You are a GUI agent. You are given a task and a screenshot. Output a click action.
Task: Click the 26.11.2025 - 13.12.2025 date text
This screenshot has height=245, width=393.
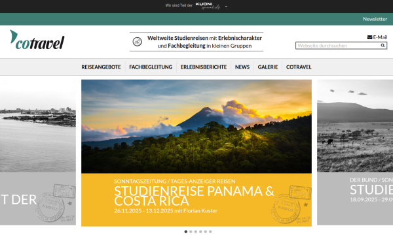click(143, 211)
